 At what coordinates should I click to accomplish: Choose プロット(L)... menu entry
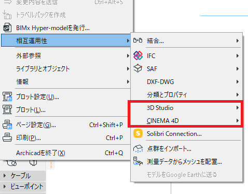click(x=66, y=109)
